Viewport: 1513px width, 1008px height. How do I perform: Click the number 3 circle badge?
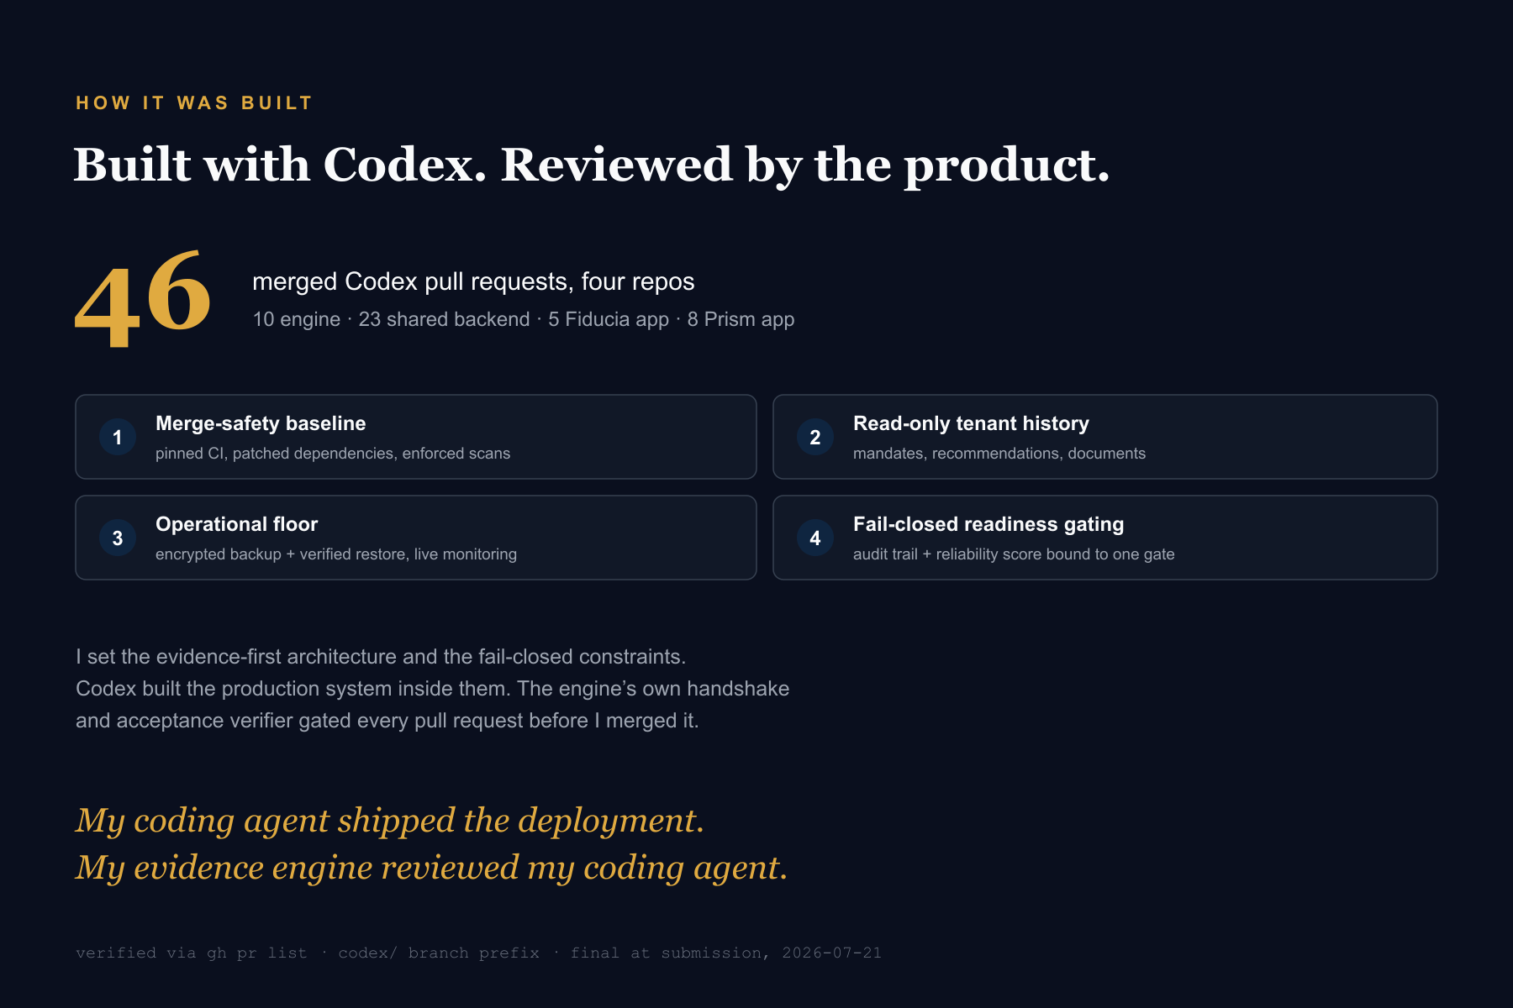pyautogui.click(x=118, y=538)
